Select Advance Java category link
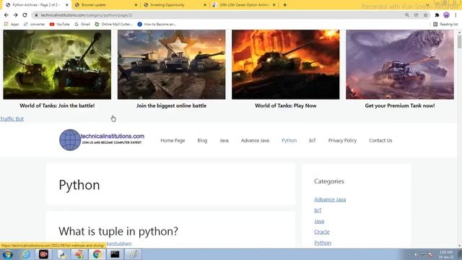Screen dimensions: 462x260 tap(330, 199)
